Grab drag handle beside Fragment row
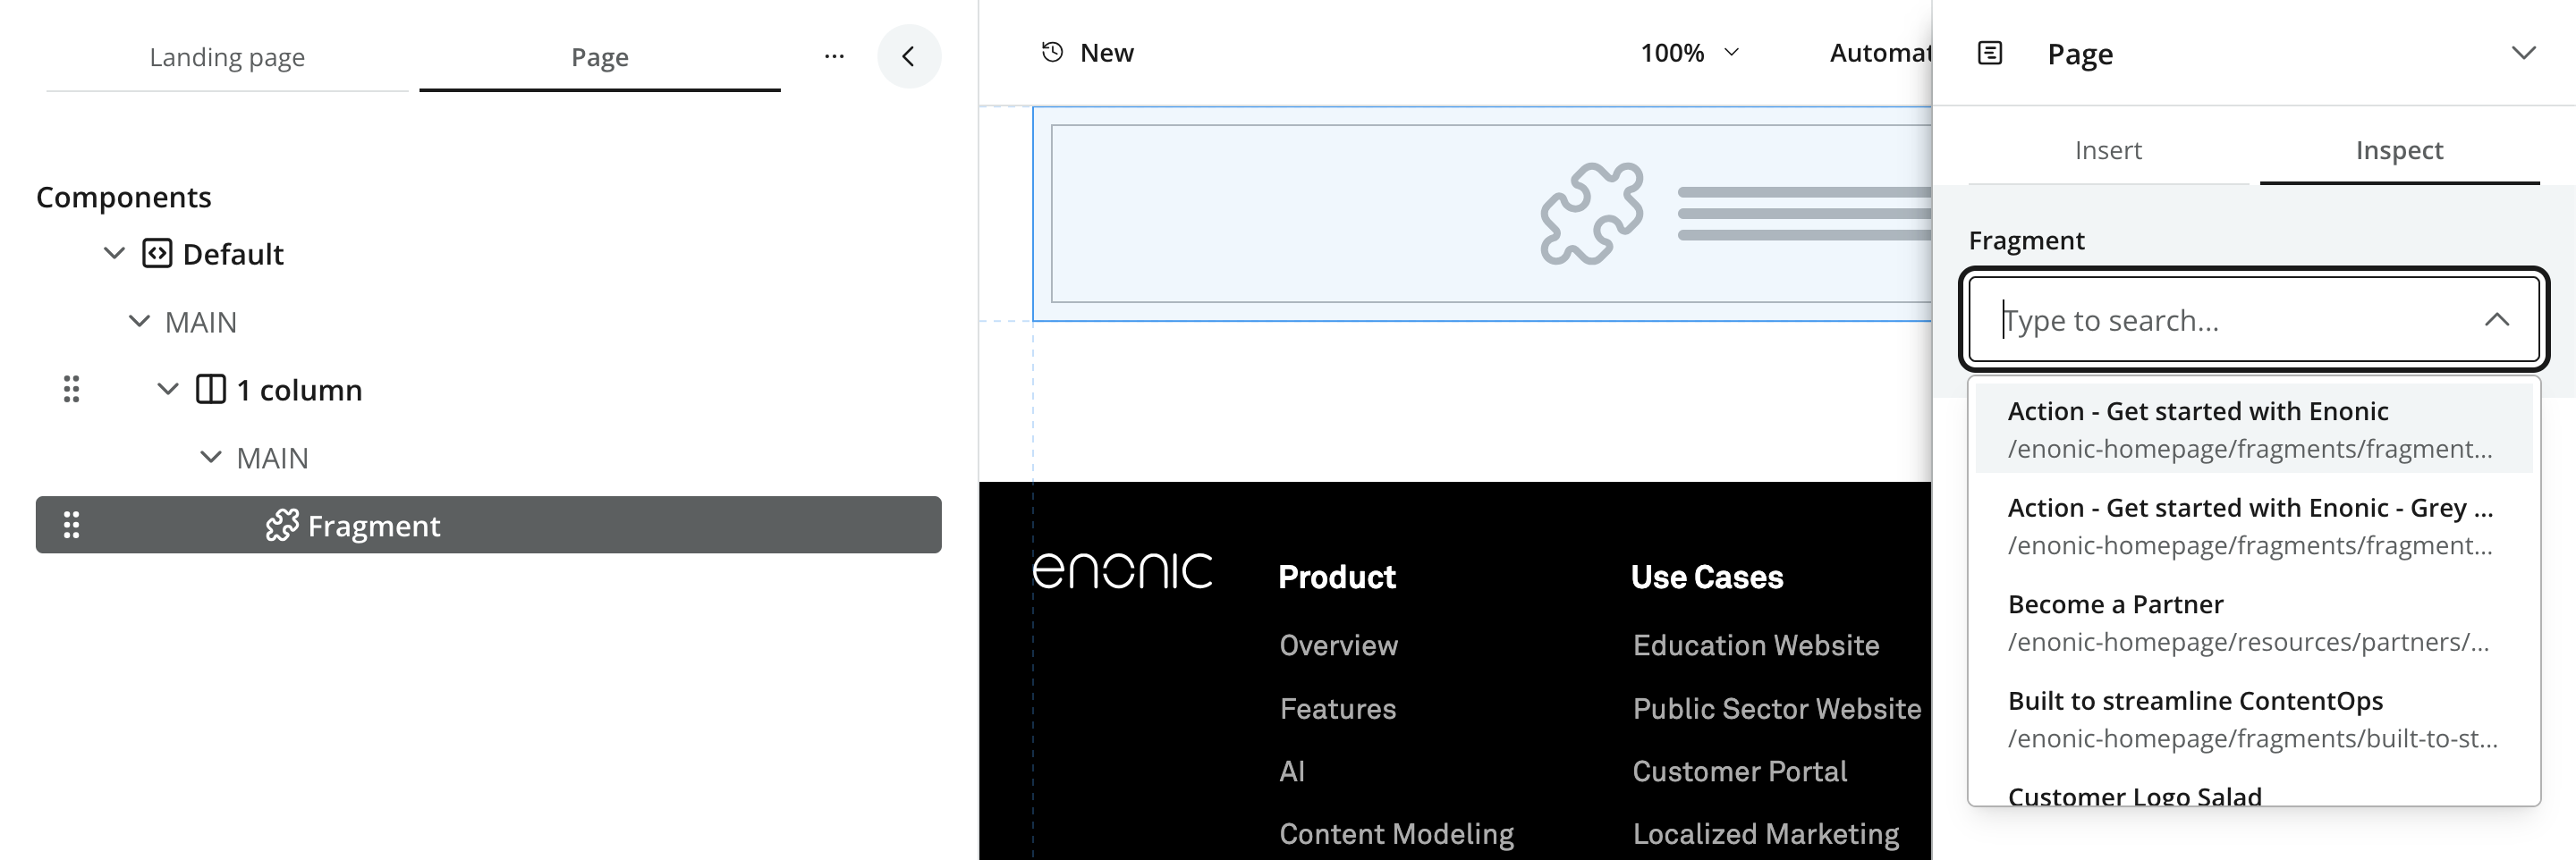2576x860 pixels. coord(71,525)
